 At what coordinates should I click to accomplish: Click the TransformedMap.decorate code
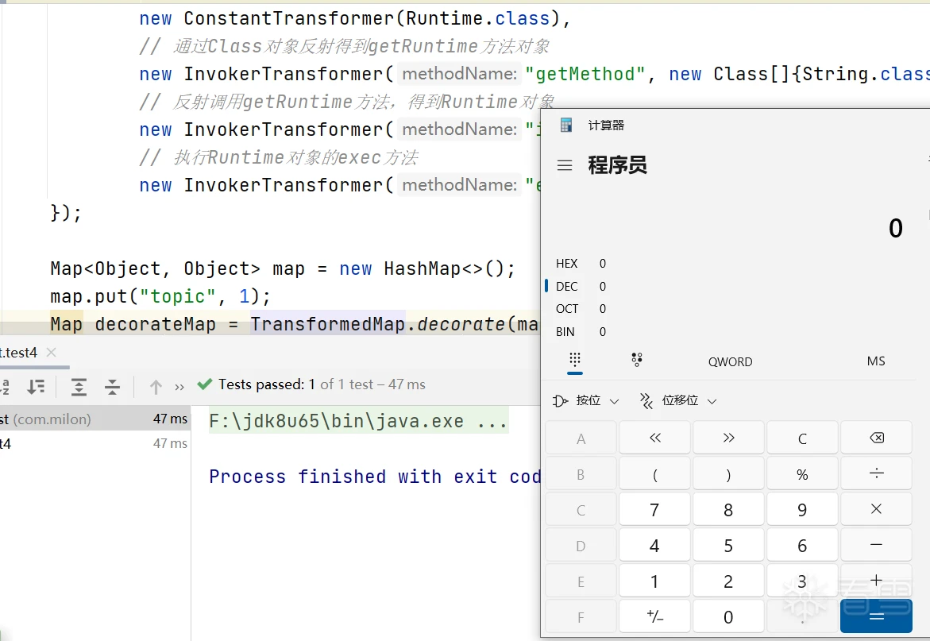point(377,324)
